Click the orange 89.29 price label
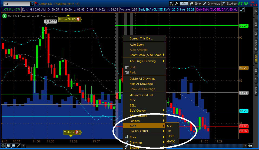Image resolution: width=259 pixels, height=150 pixels. pyautogui.click(x=244, y=68)
